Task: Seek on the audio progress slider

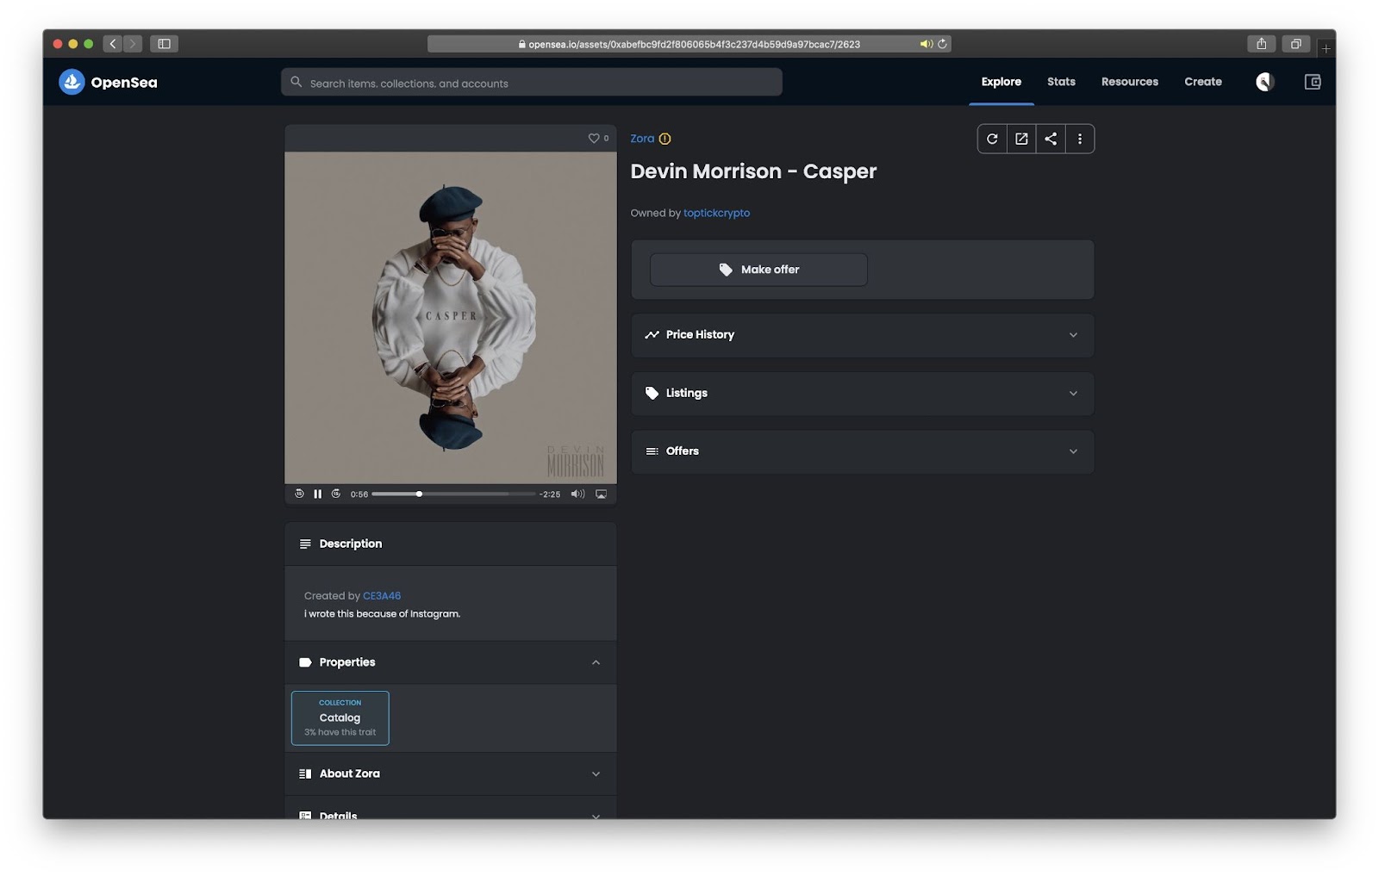Action: (x=453, y=494)
